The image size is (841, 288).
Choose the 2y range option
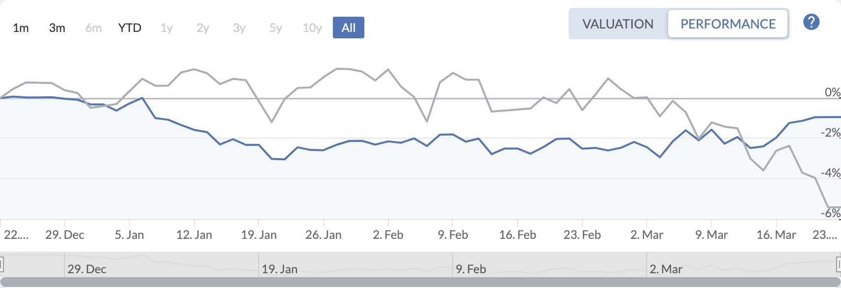203,28
